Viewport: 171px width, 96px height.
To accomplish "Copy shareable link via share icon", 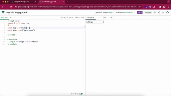I will (159, 13).
